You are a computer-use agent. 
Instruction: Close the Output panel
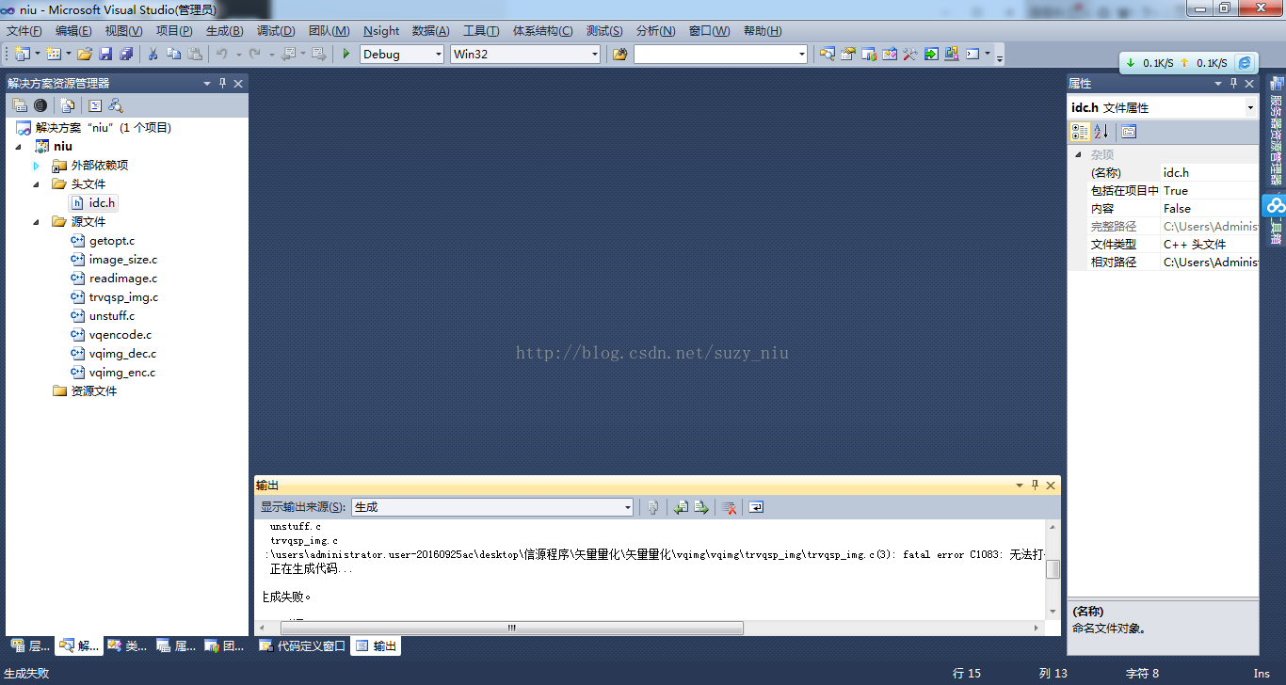pyautogui.click(x=1051, y=485)
